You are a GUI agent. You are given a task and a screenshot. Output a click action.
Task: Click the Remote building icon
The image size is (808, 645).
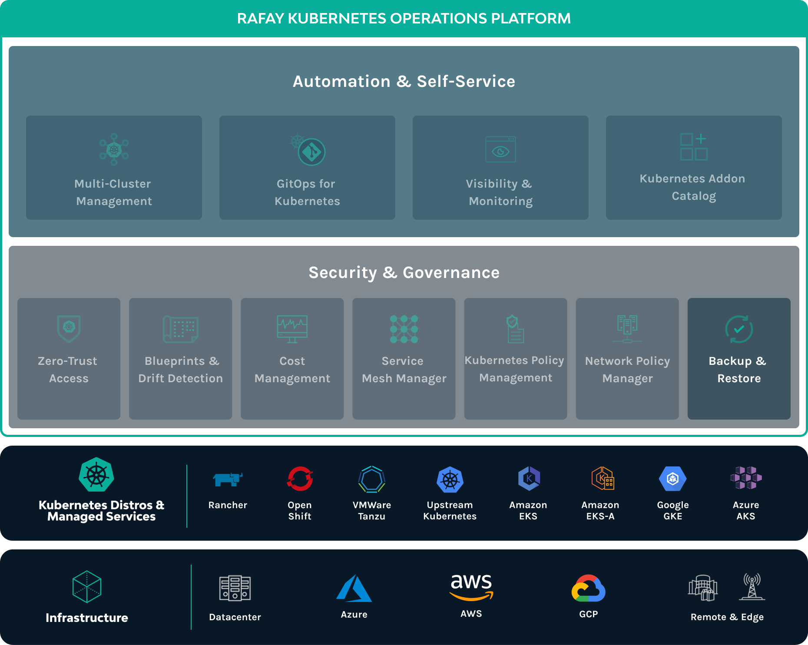click(x=703, y=588)
